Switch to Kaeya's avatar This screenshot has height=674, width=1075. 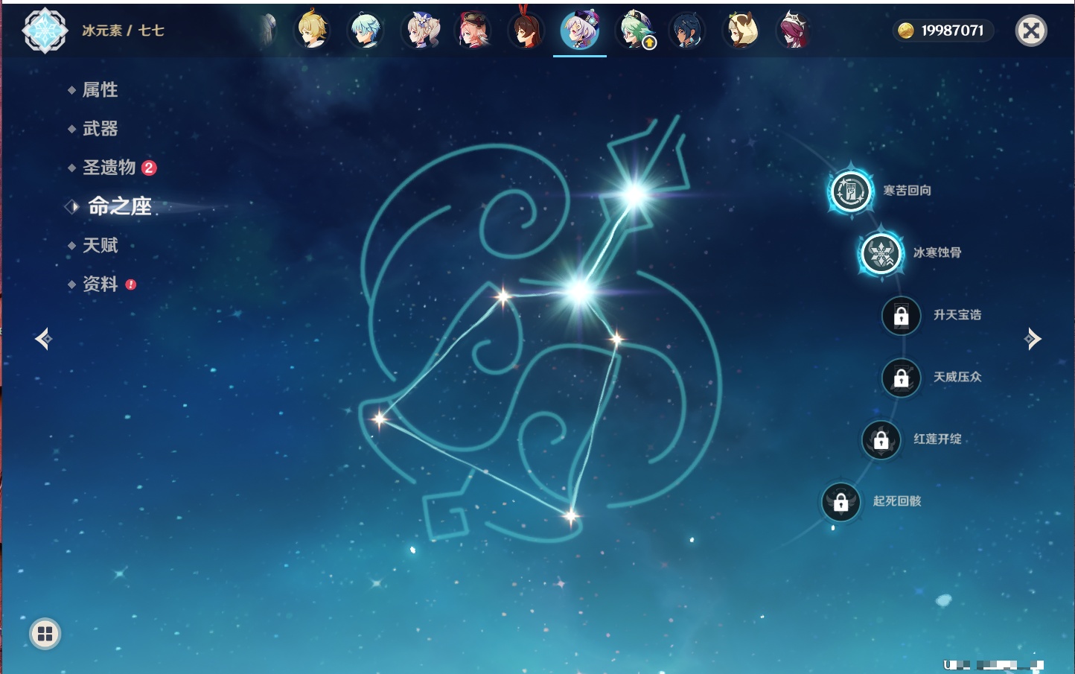[686, 31]
